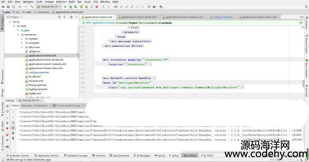Open the Version Control tool button

point(18,155)
